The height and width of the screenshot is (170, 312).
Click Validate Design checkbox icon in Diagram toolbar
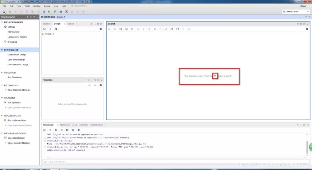click(x=172, y=29)
